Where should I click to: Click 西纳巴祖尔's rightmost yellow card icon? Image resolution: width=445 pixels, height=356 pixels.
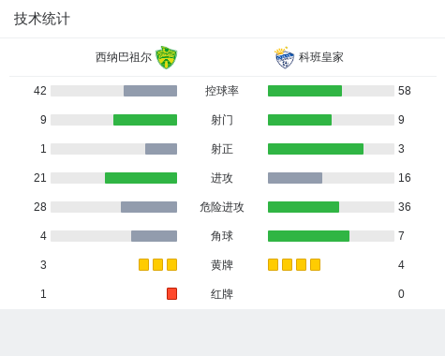[x=171, y=264]
